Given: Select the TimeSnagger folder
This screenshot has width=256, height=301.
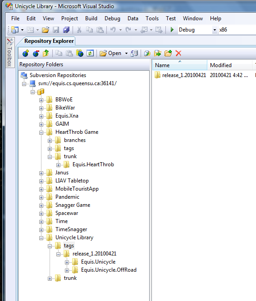Looking at the screenshot, I should pos(71,229).
